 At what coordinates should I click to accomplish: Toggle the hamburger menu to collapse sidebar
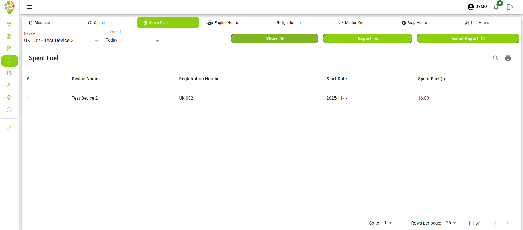click(x=29, y=7)
